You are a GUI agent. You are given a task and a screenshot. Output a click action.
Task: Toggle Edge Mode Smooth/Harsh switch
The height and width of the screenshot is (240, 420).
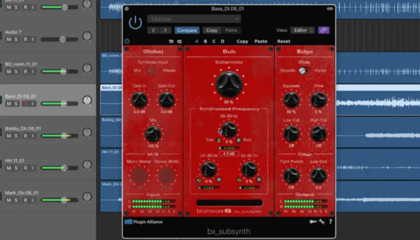pos(304,70)
